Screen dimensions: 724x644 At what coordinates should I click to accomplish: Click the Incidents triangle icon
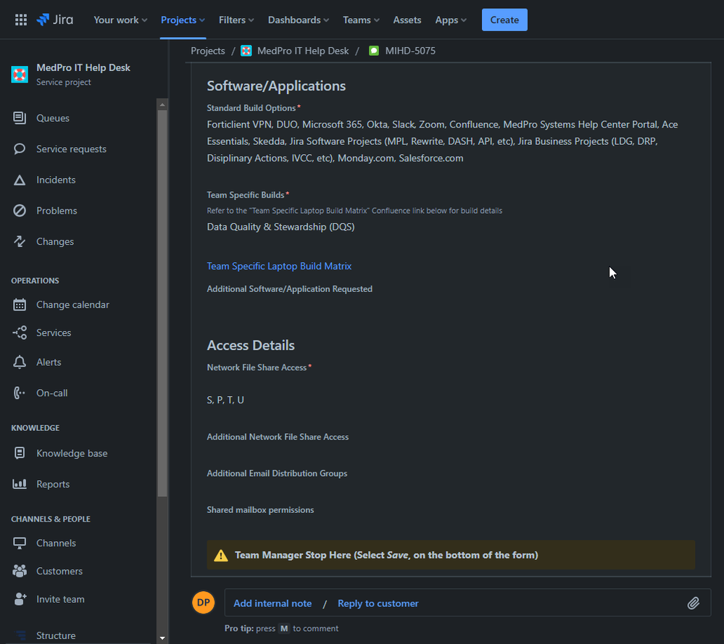pyautogui.click(x=20, y=180)
